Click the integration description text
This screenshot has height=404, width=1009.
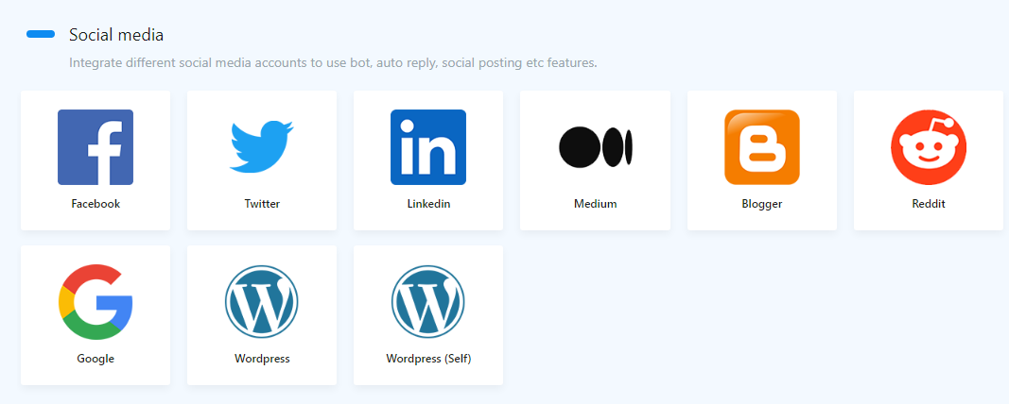point(333,63)
